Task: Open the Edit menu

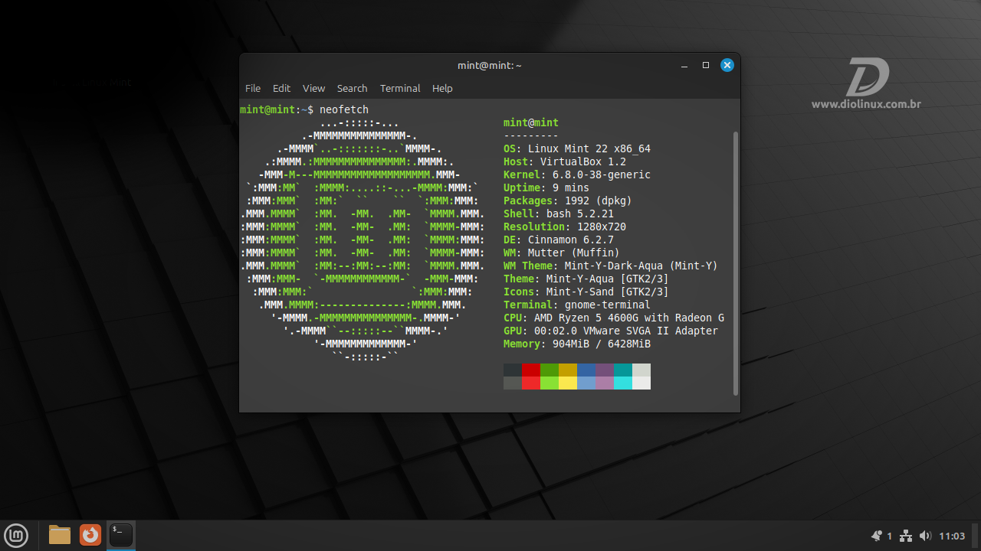Action: coord(281,88)
